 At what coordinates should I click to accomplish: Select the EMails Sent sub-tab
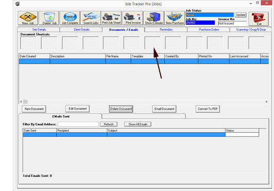tap(61, 116)
